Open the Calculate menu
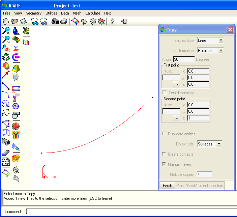The height and width of the screenshot is (217, 237). [x=93, y=13]
